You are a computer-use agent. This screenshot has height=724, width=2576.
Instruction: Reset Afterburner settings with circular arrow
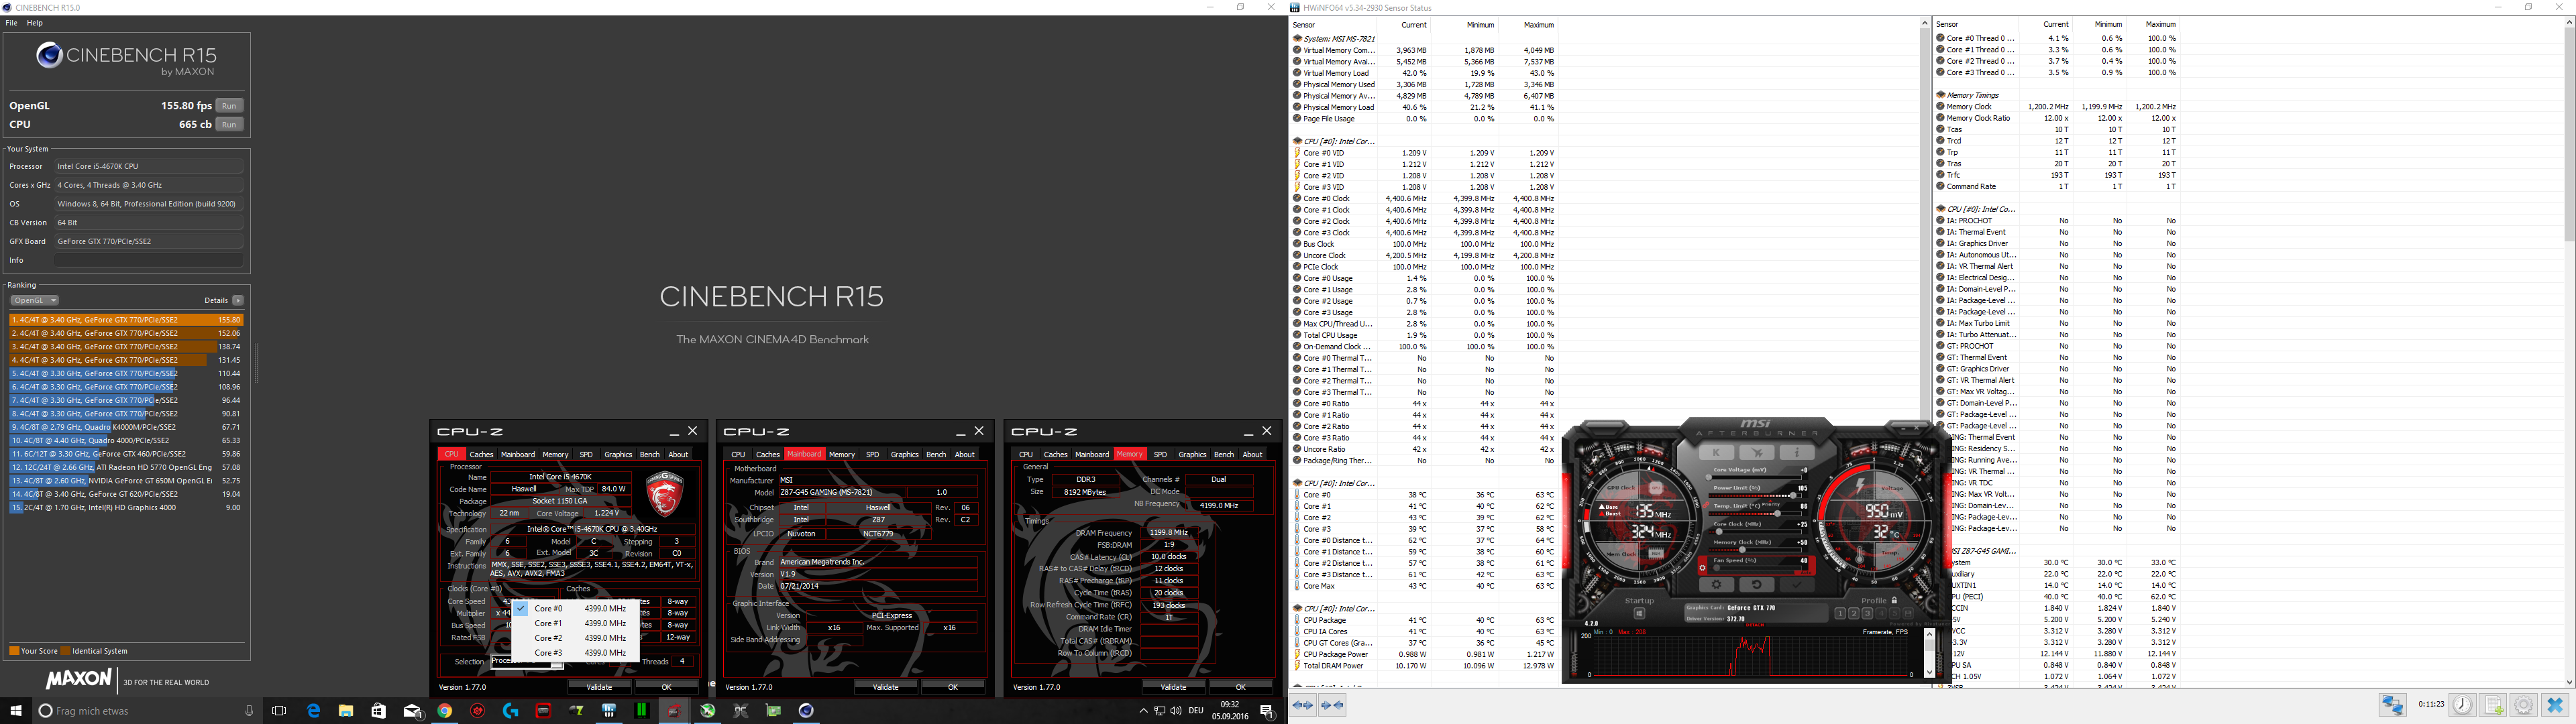pyautogui.click(x=1757, y=585)
